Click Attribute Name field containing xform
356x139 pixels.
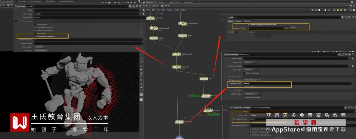[297, 84]
